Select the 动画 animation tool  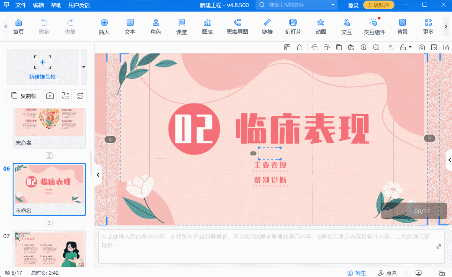point(320,26)
